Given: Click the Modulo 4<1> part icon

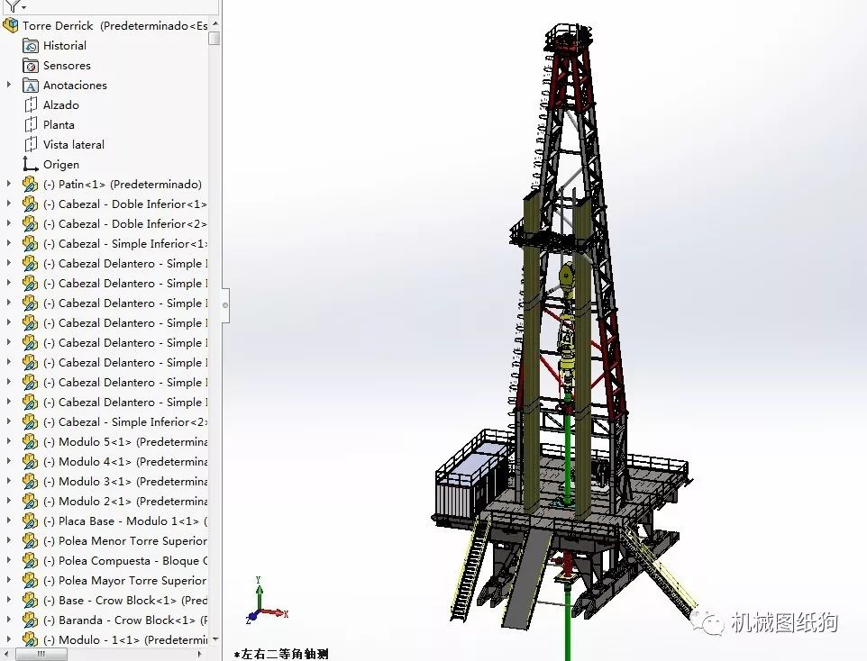Looking at the screenshot, I should click(30, 462).
